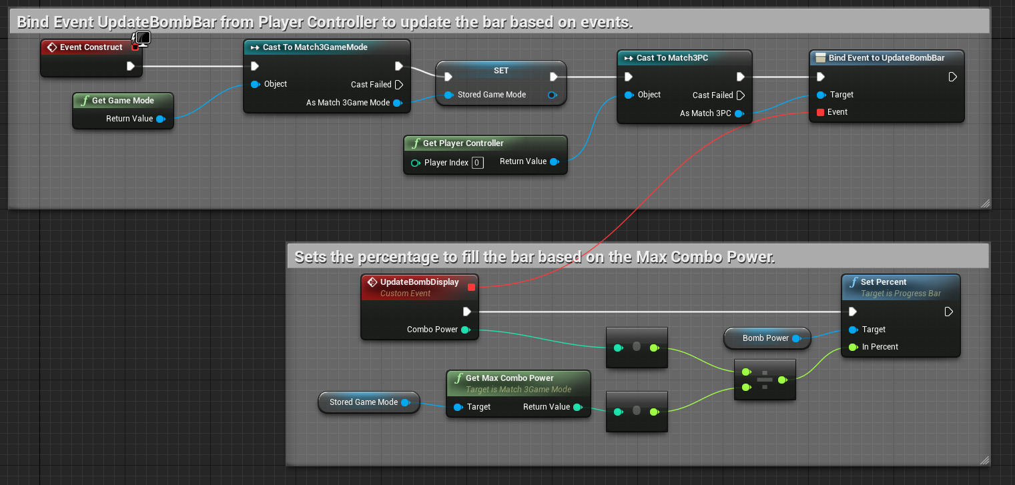The width and height of the screenshot is (1015, 485).
Task: Select the SET Stored Game Mode node header
Action: 500,71
